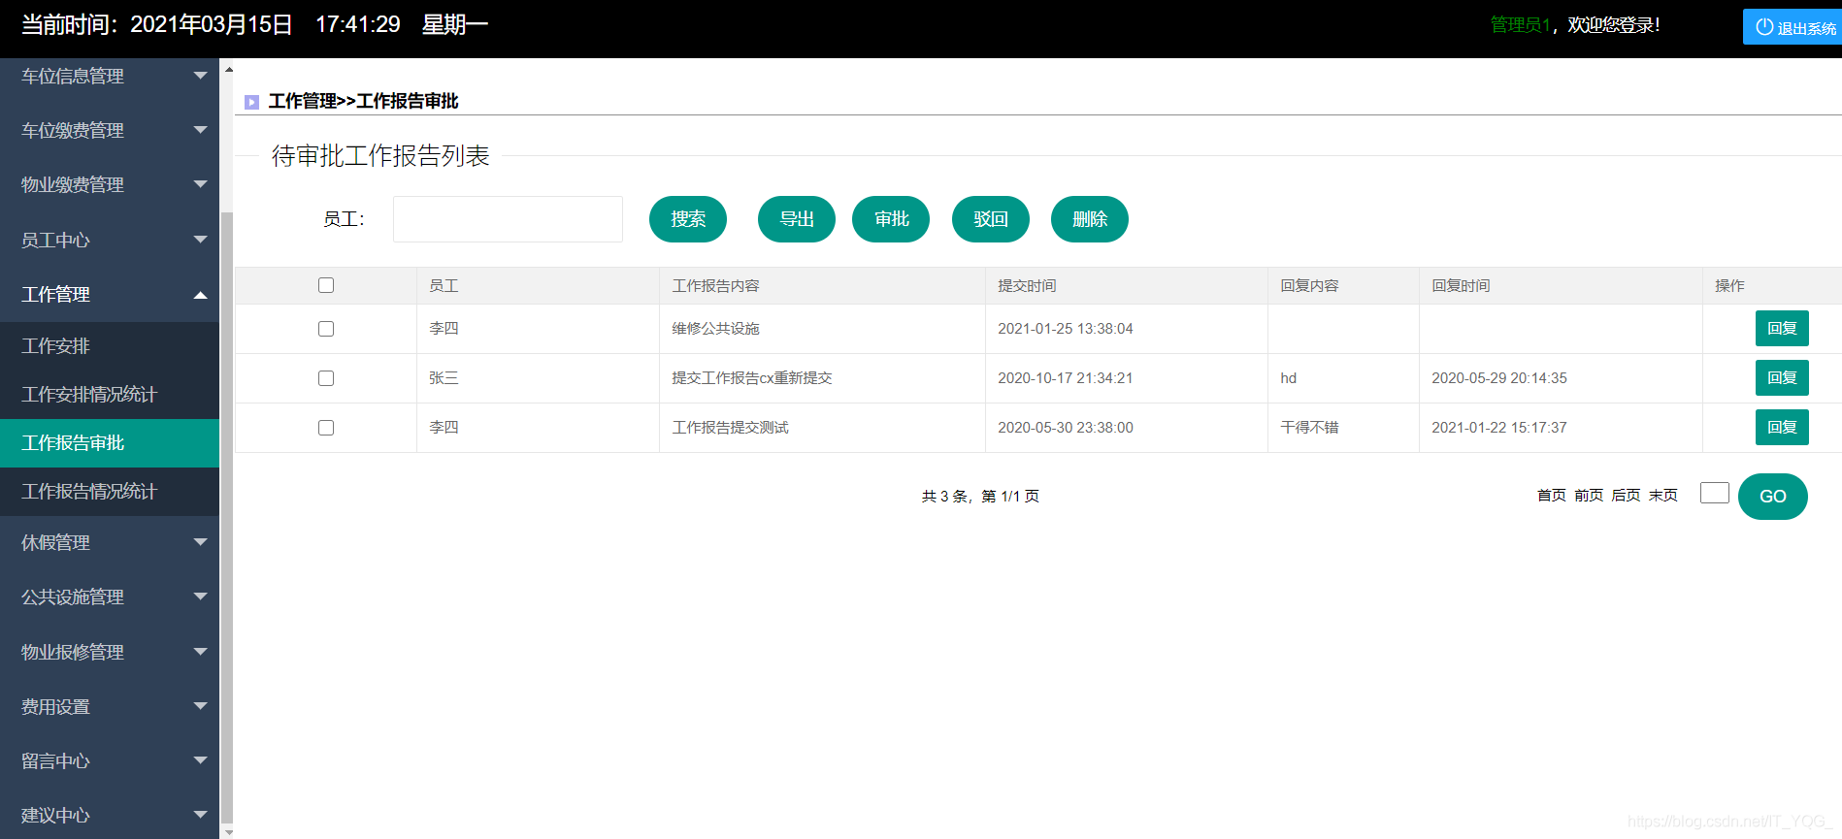Check the box for 工作报告提交测试 row
1842x839 pixels.
coord(326,428)
